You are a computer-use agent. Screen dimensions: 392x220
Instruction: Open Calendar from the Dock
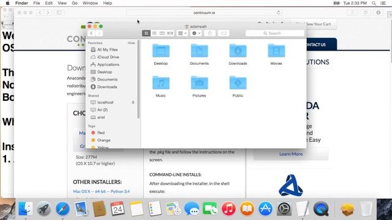118,208
